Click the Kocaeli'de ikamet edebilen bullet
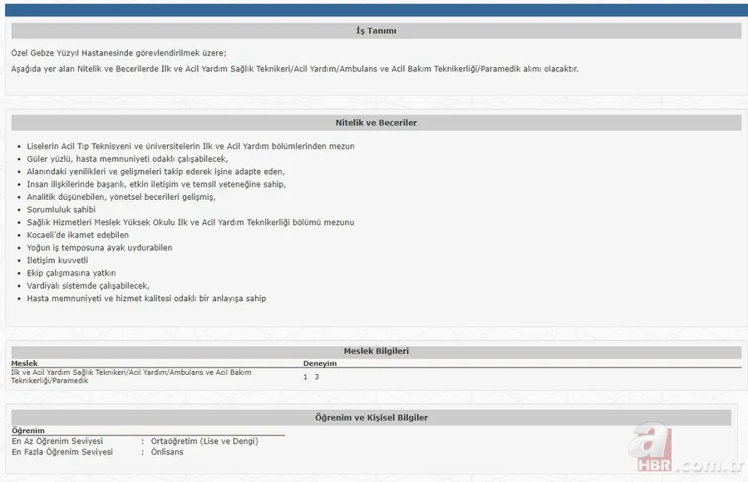This screenshot has height=482, width=748. click(77, 235)
